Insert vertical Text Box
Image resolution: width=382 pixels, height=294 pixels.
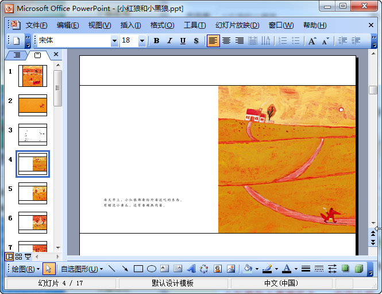pyautogui.click(x=178, y=269)
